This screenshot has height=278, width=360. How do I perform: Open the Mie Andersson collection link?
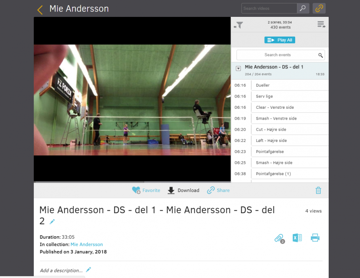click(86, 245)
